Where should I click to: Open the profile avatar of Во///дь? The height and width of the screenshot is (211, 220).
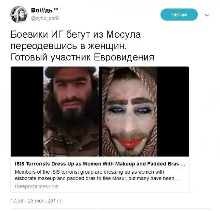pos(19,15)
